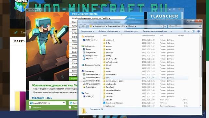This screenshot has height=118, width=209.
Task: Open the TLauncher version selector dropdown
Action: coord(73,103)
